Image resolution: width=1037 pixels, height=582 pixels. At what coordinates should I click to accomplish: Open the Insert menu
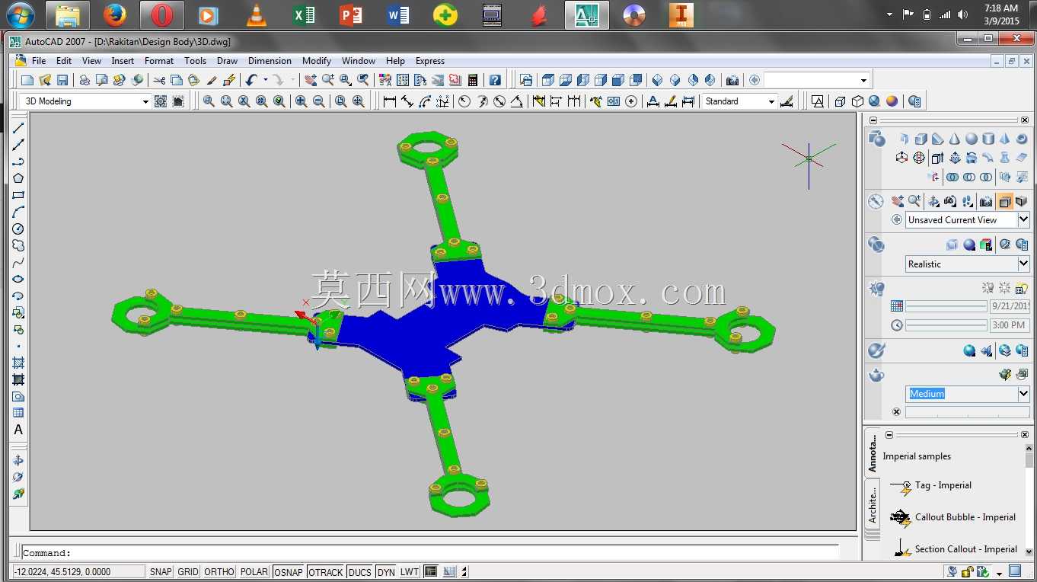tap(123, 61)
